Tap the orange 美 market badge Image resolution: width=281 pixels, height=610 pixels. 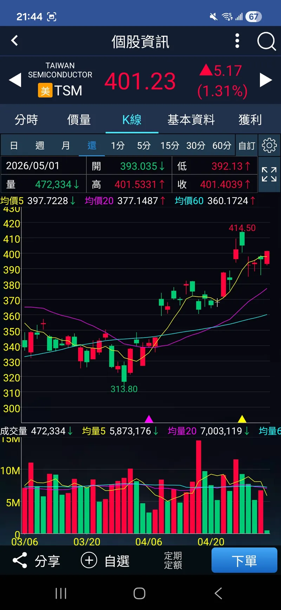click(x=45, y=90)
